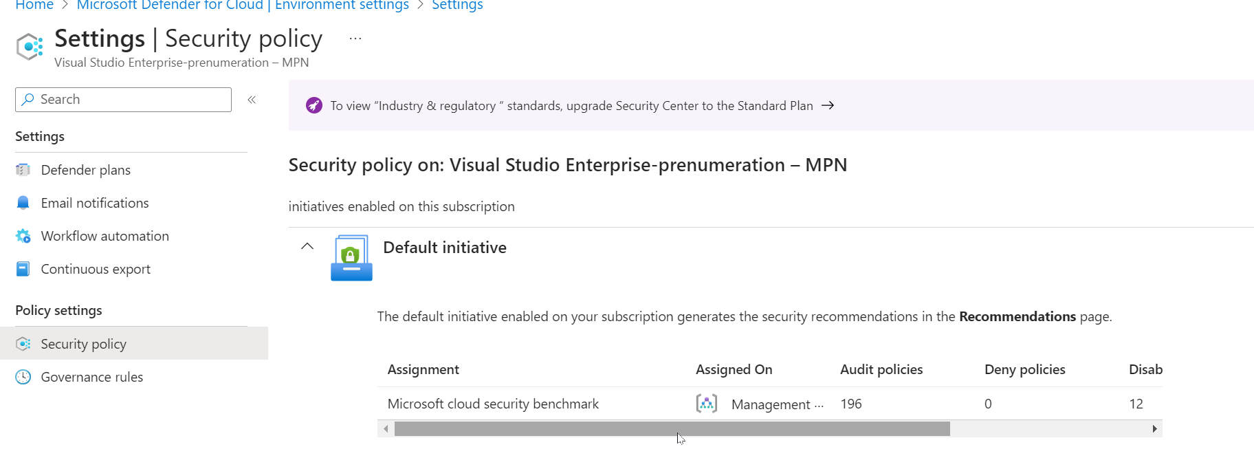
Task: Open the ellipsis menu beside Security policy title
Action: (355, 39)
